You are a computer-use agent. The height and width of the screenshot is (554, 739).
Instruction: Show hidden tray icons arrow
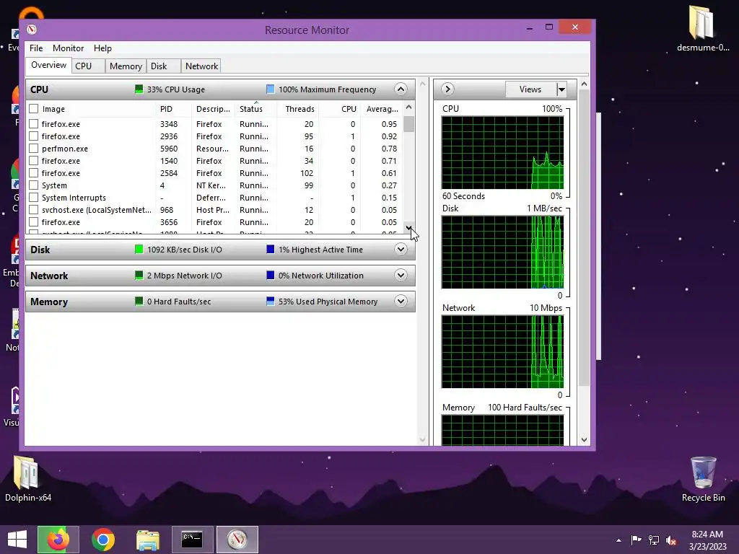[618, 540]
